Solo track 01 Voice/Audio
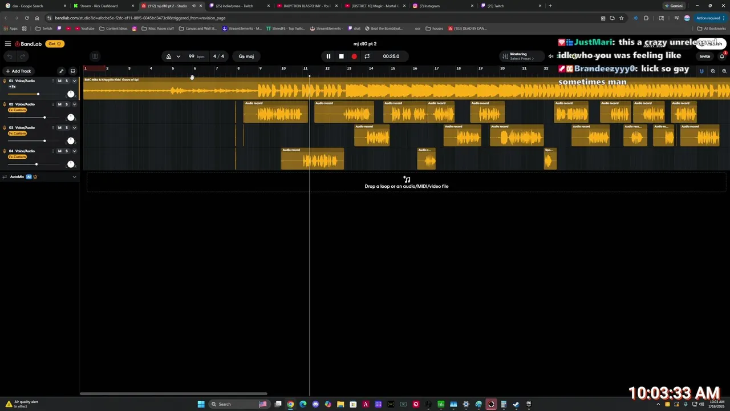This screenshot has width=730, height=411. click(66, 81)
